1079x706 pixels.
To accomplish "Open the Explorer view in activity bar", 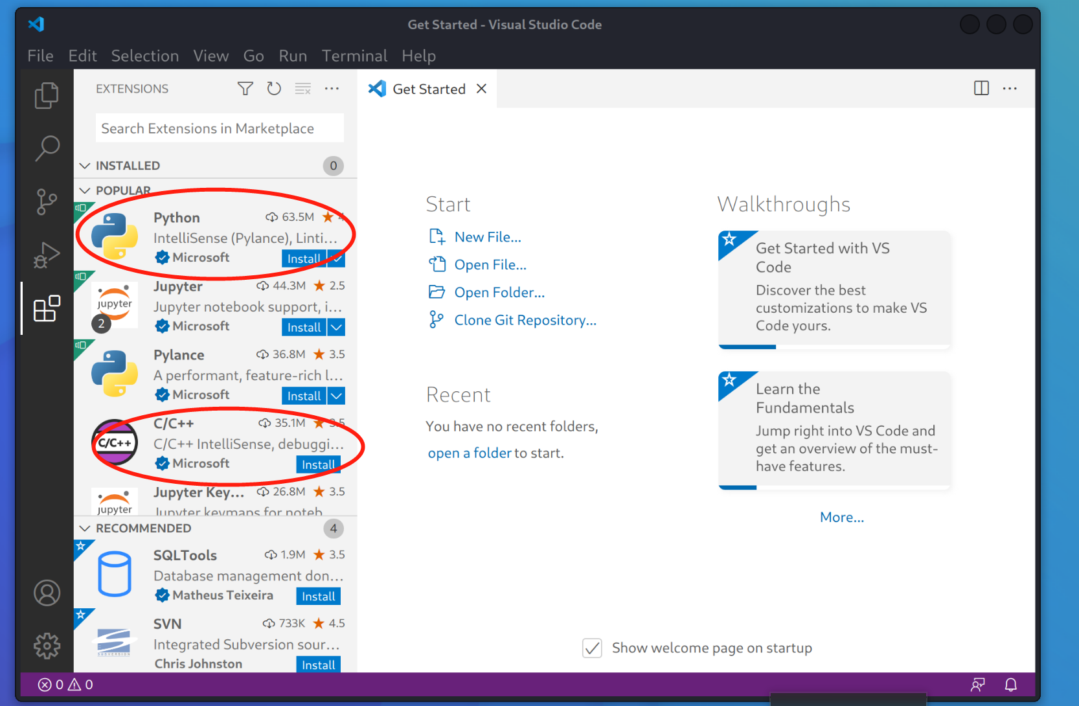I will pyautogui.click(x=47, y=95).
